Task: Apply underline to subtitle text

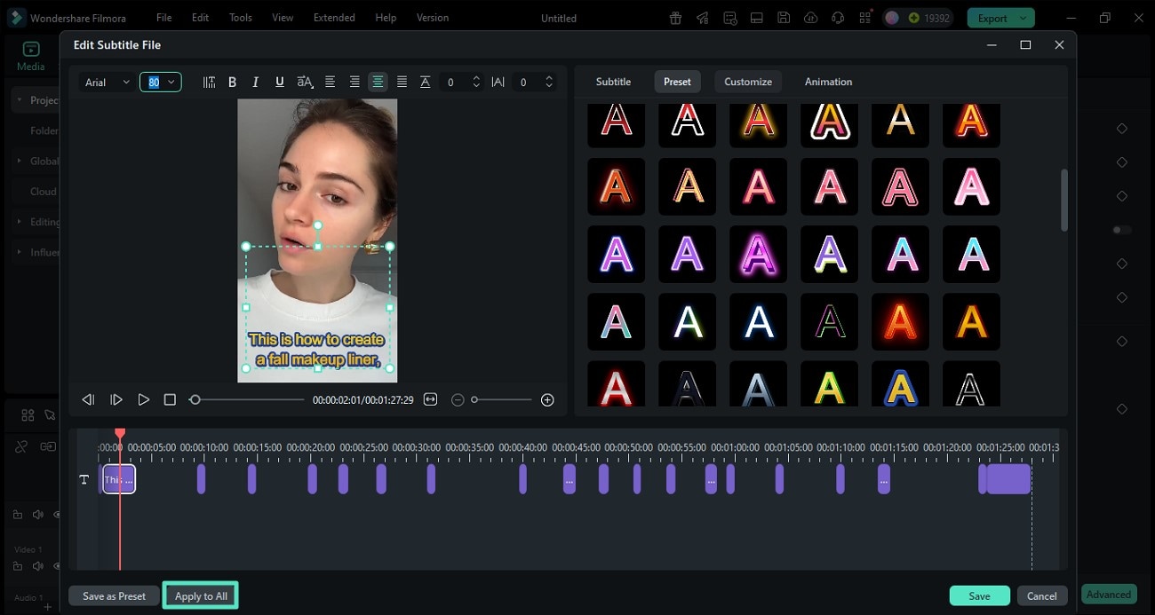Action: pyautogui.click(x=280, y=82)
